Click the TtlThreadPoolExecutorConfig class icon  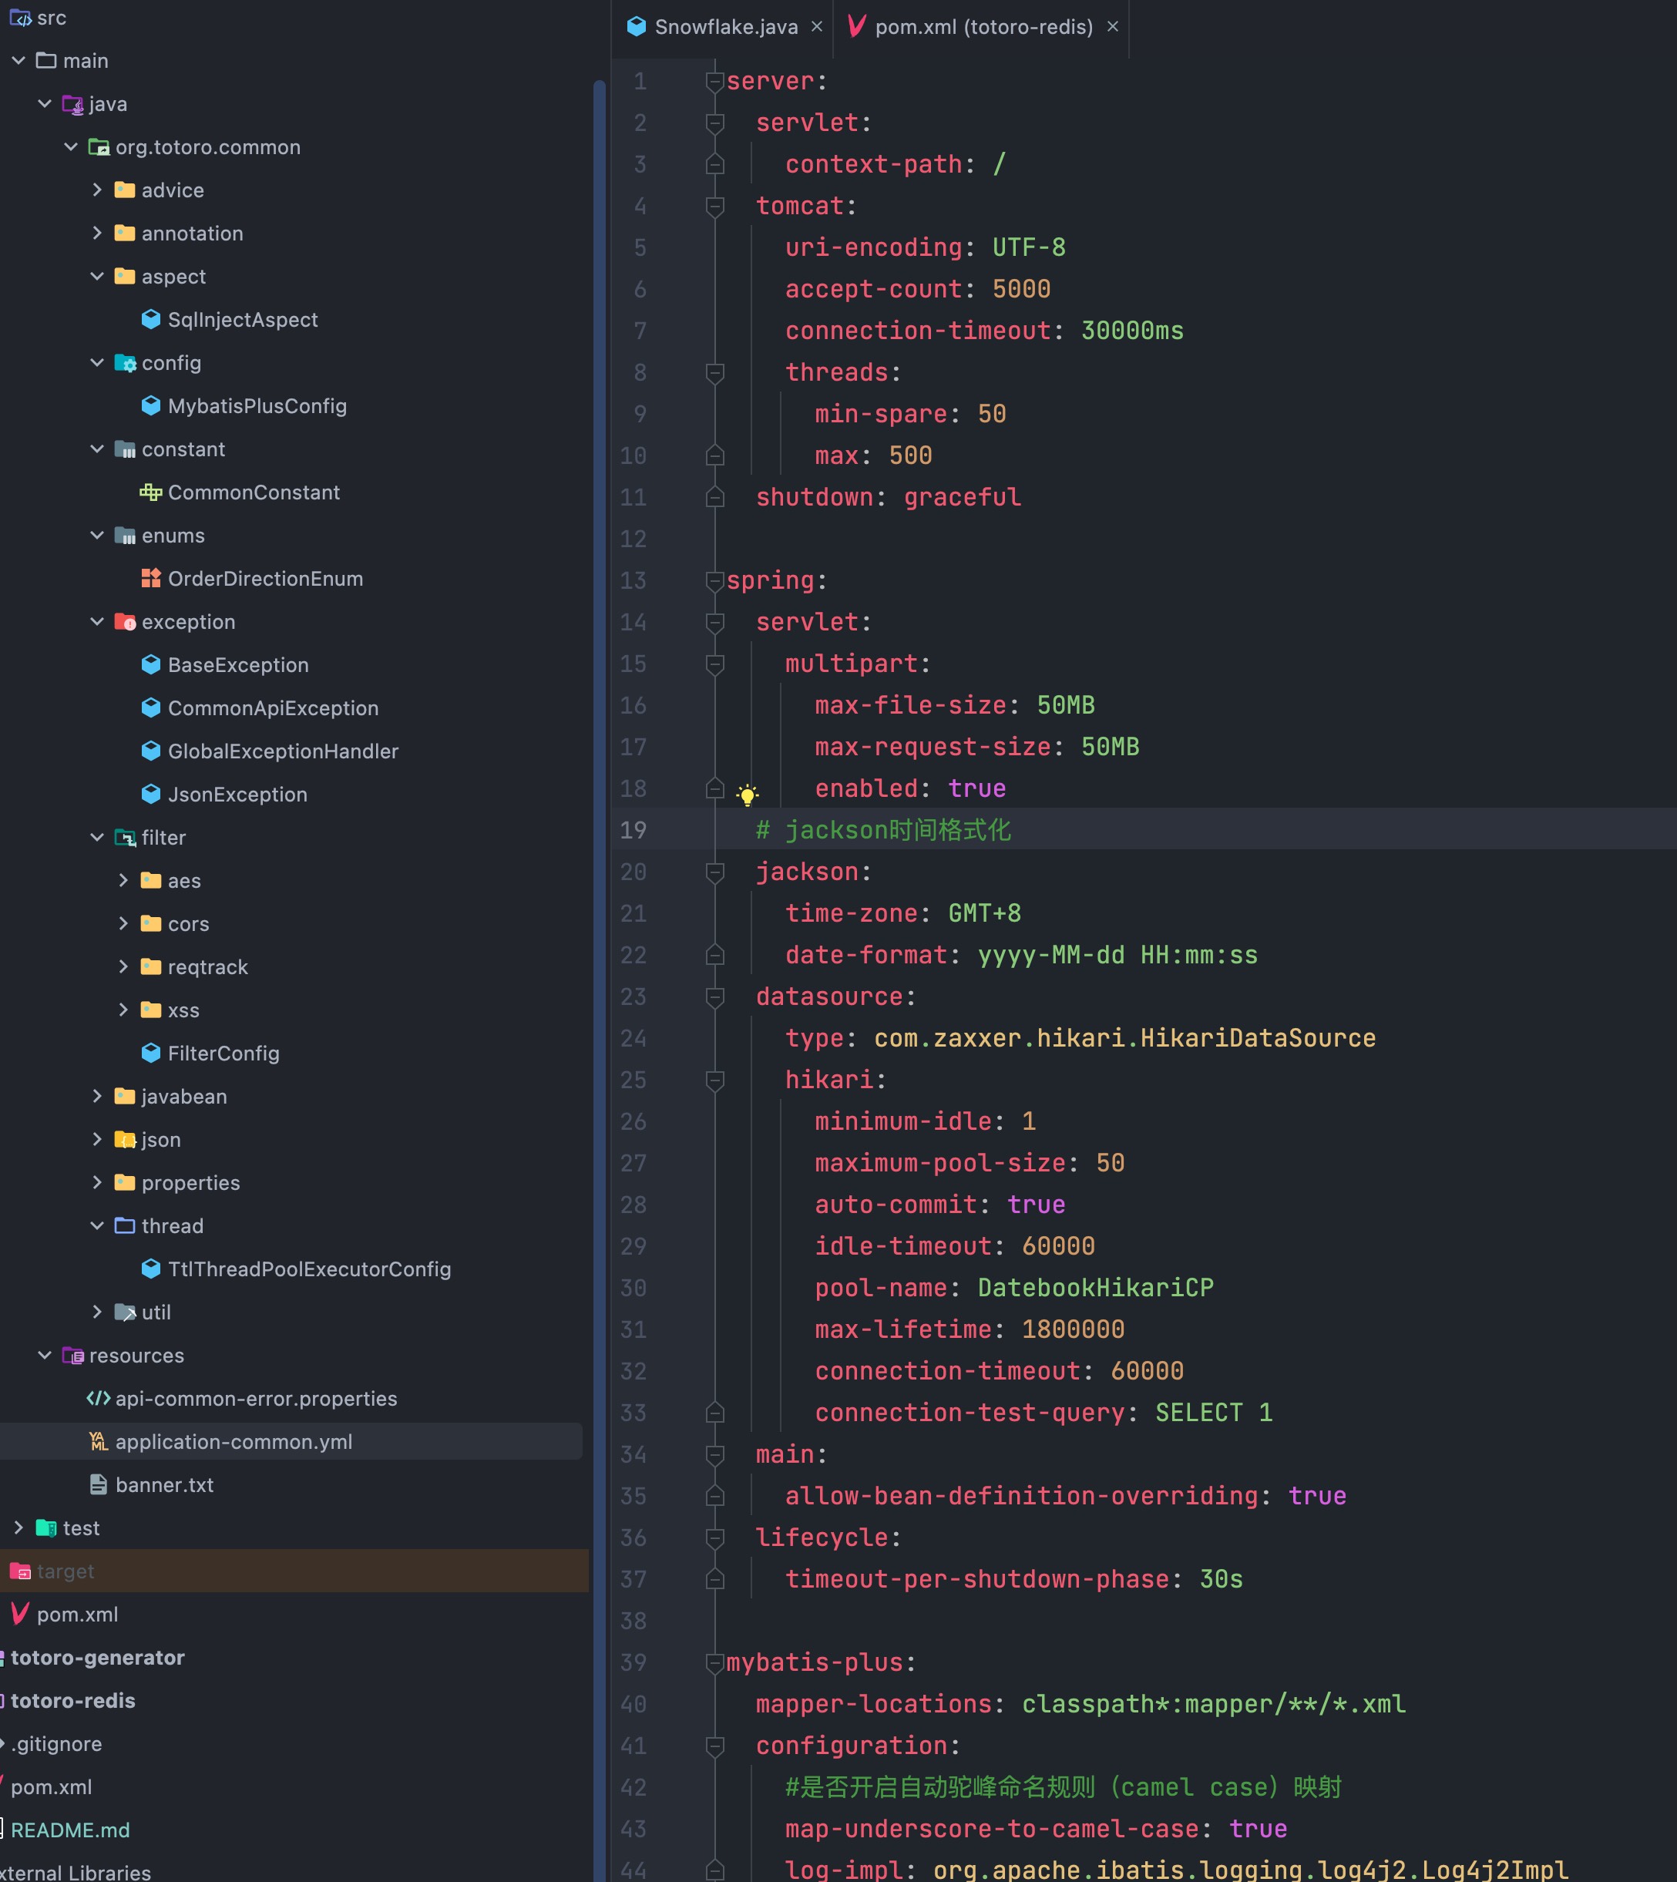pos(151,1269)
